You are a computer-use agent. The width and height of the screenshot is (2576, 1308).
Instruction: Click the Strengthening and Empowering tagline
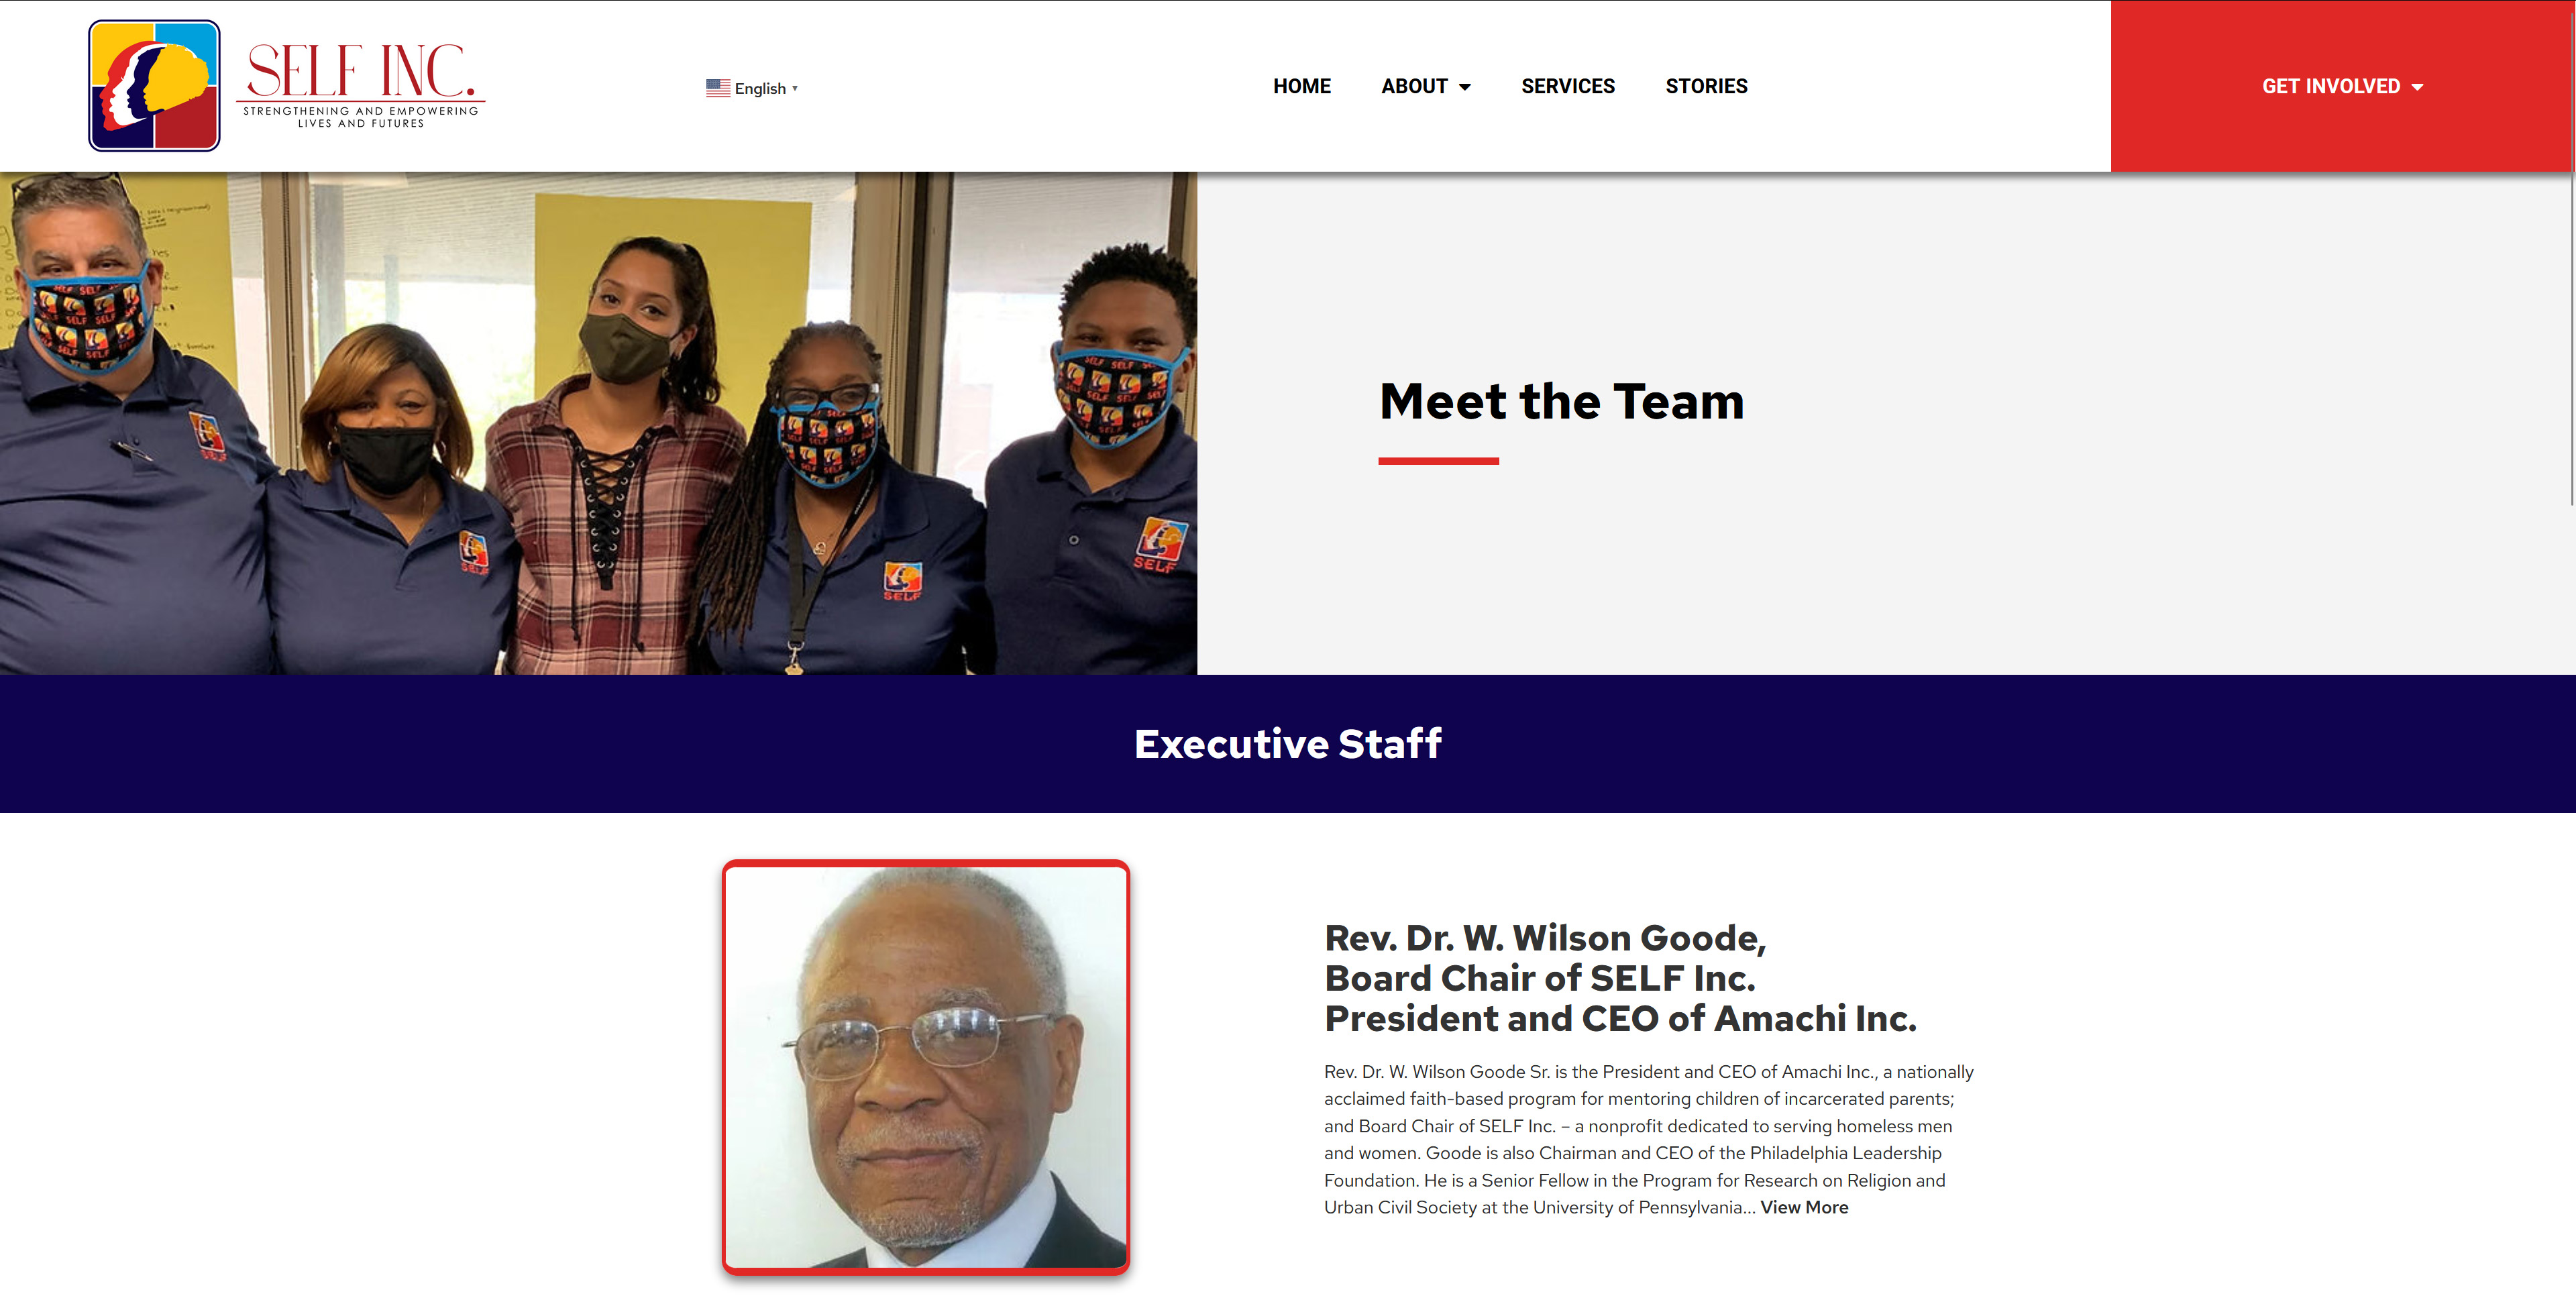[361, 117]
